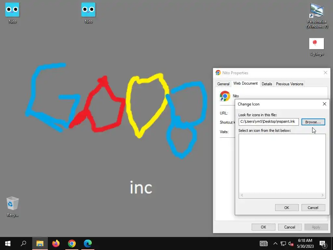Select the left Nito desktop icon
Image resolution: width=333 pixels, height=250 pixels.
point(12,13)
